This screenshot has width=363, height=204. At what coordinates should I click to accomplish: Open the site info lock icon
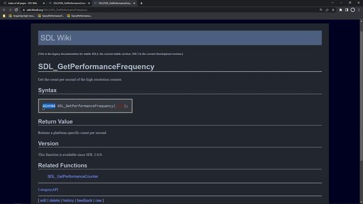(x=24, y=10)
